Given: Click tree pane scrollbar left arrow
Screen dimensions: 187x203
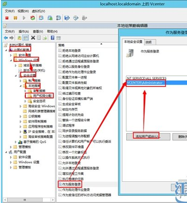Looking at the screenshot, I should point(5,200).
